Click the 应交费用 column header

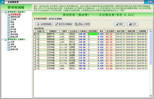[110, 31]
